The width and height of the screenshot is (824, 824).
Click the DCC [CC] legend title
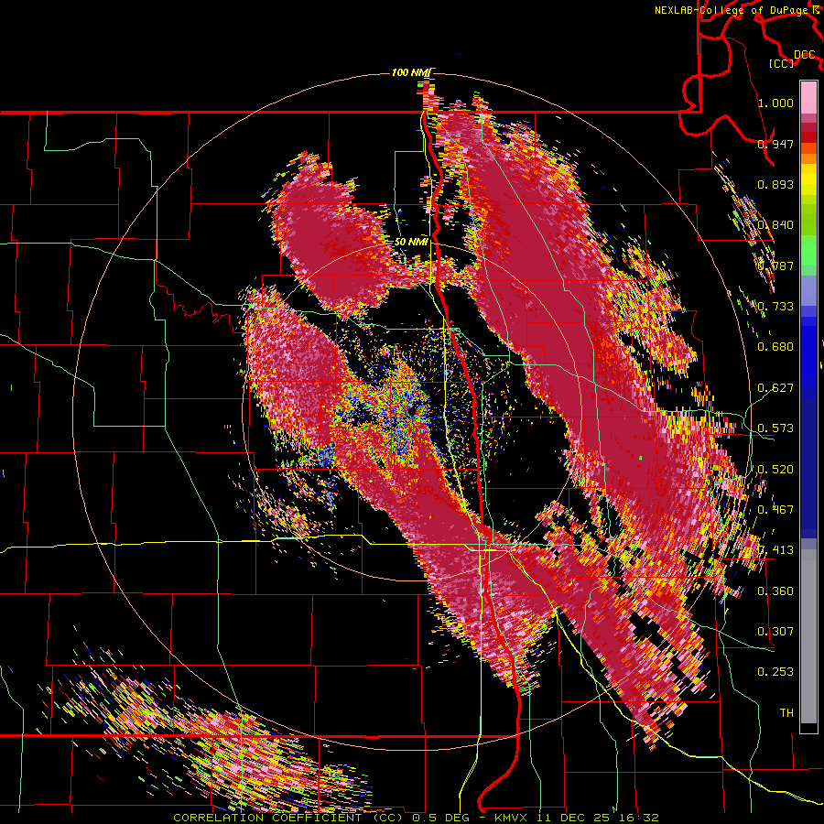793,59
